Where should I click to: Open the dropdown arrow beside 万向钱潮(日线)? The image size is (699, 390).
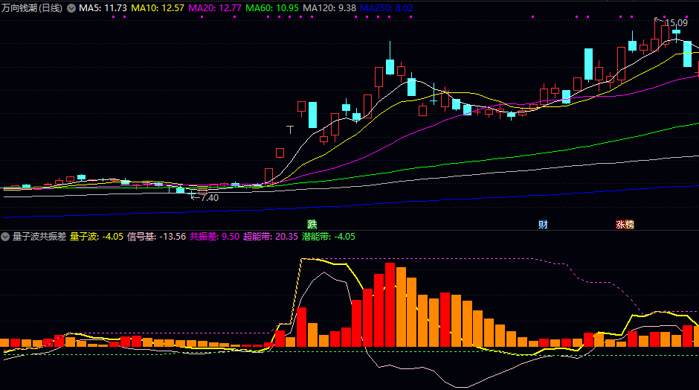pyautogui.click(x=71, y=8)
